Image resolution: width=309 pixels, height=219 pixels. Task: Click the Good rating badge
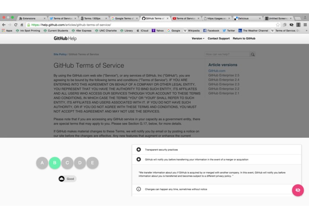pyautogui.click(x=68, y=179)
